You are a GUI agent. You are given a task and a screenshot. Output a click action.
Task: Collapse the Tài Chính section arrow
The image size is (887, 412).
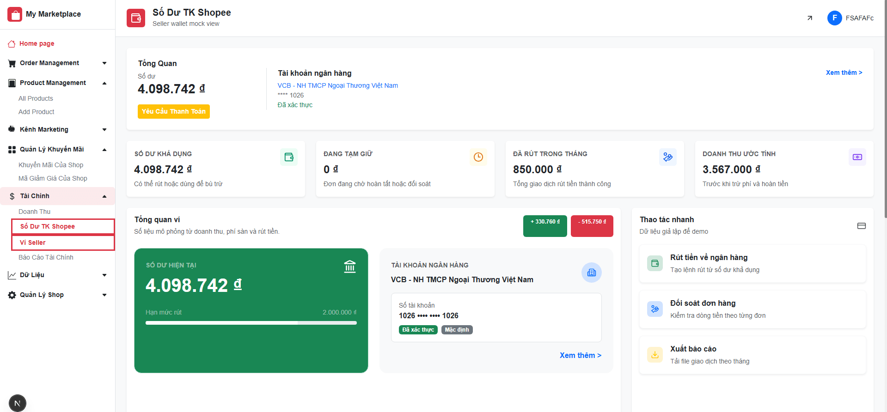point(104,196)
